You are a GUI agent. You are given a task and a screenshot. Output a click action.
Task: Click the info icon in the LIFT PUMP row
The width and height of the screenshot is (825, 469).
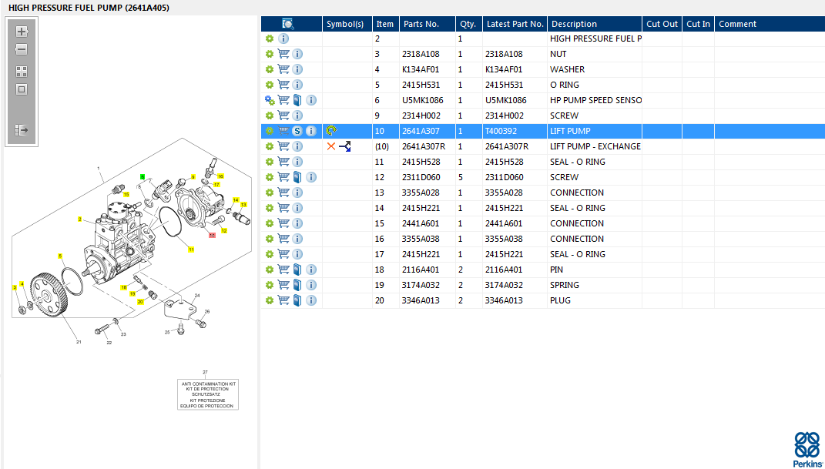[x=311, y=131]
